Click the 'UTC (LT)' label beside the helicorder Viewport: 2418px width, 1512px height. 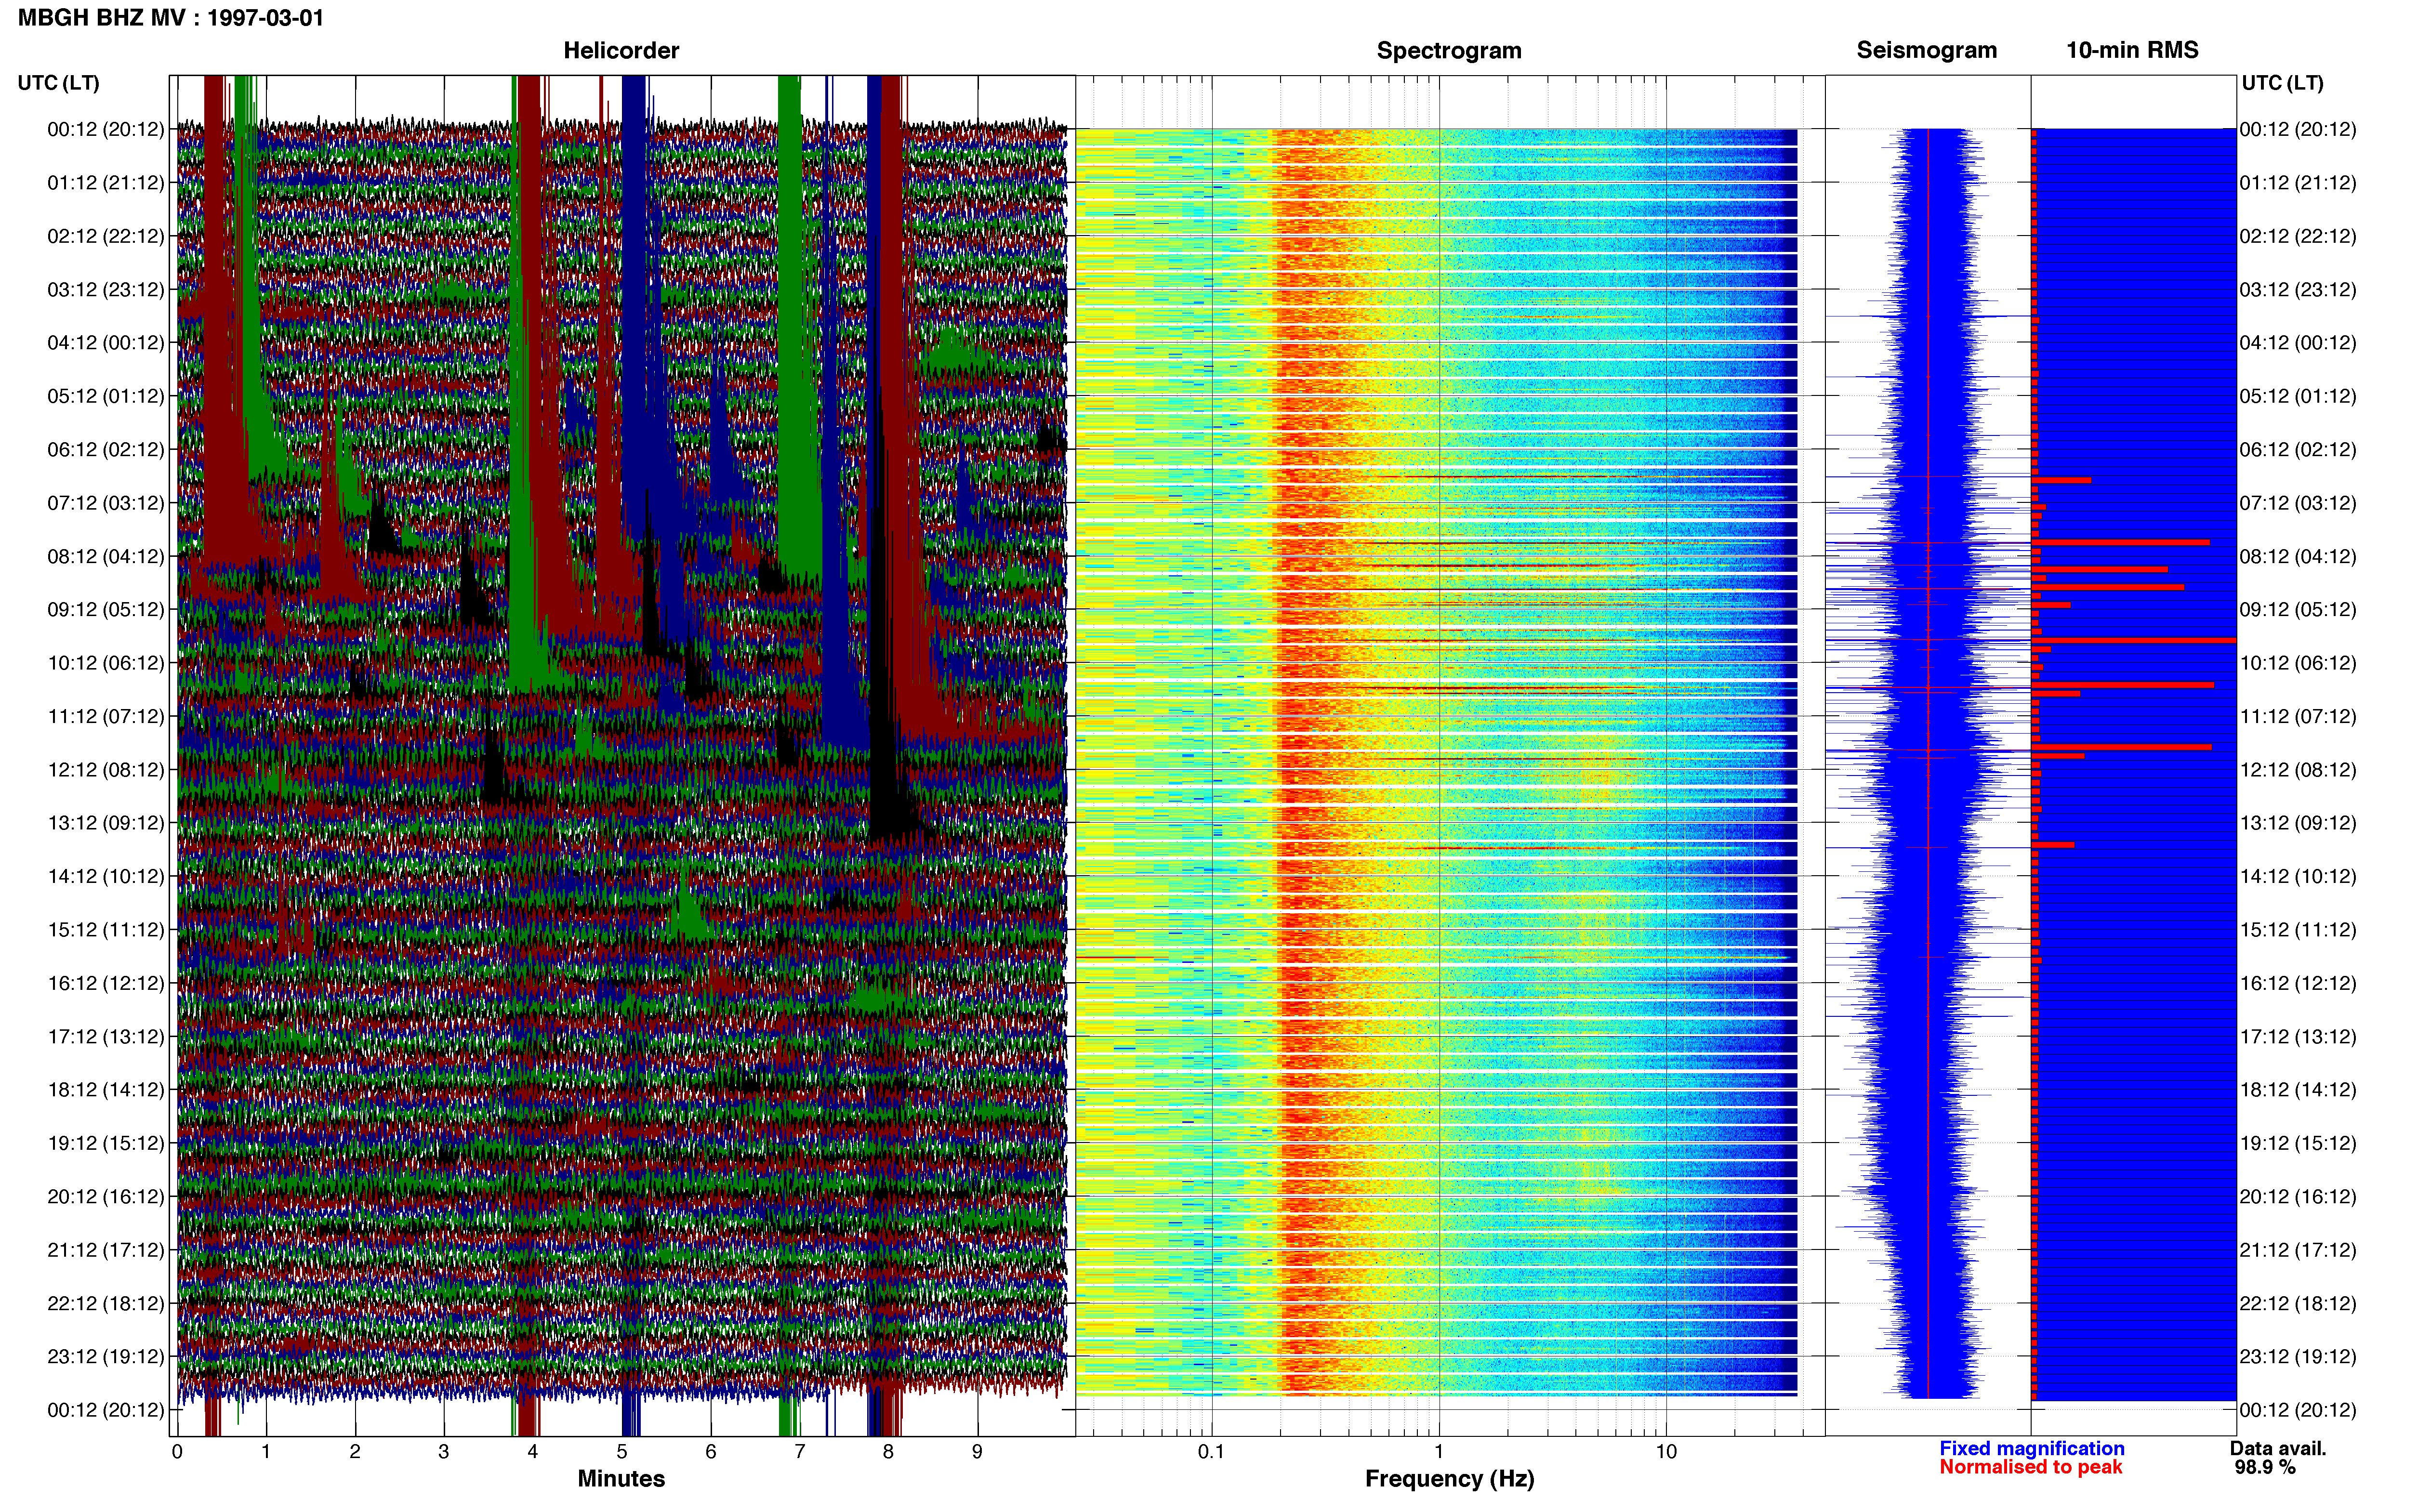tap(59, 83)
